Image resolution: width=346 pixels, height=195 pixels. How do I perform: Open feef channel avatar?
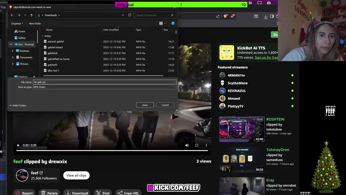click(x=22, y=175)
